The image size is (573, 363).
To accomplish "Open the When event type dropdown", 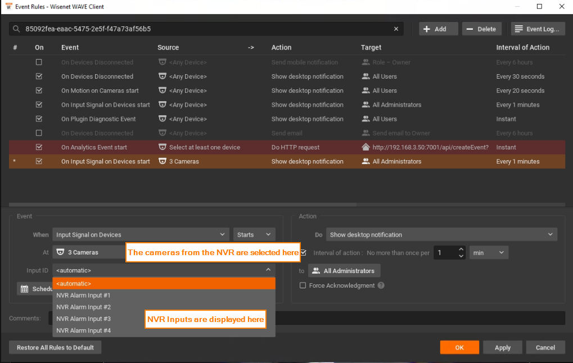I will coord(141,234).
